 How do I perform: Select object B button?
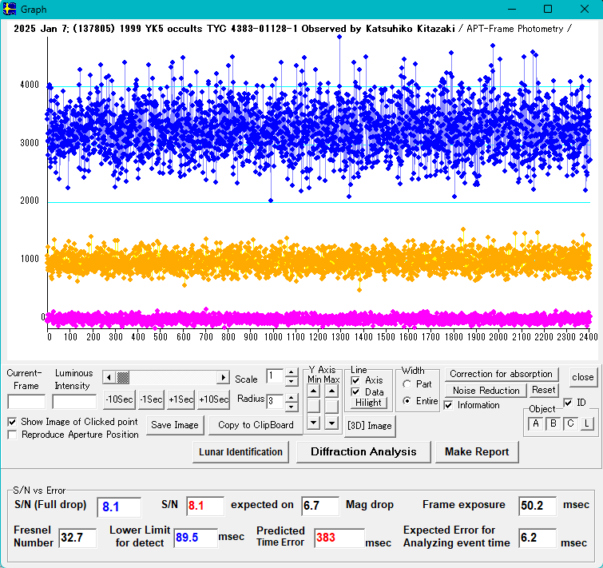coord(552,423)
